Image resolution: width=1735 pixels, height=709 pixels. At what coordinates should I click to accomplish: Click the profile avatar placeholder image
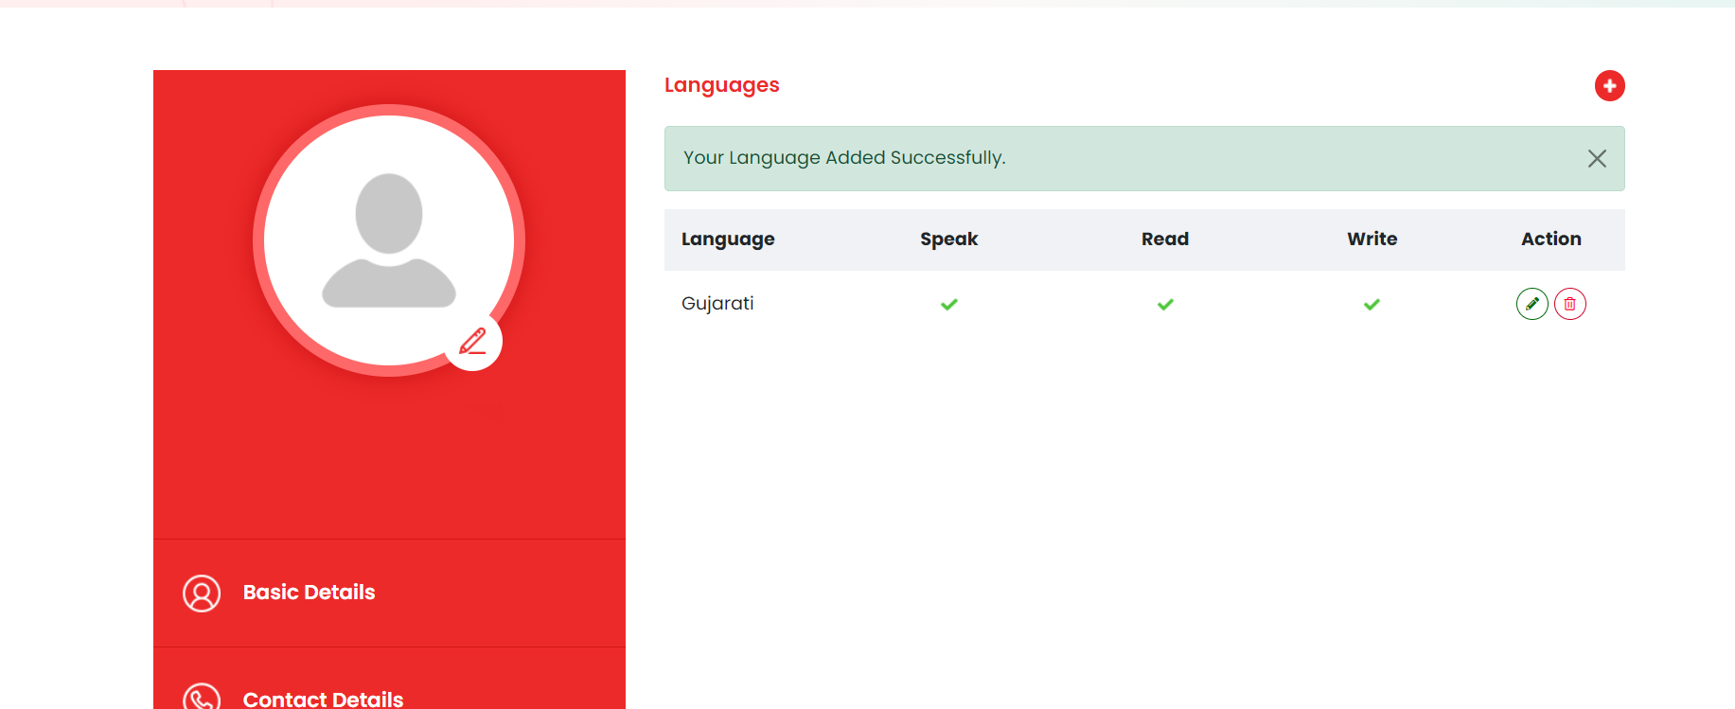tap(388, 239)
